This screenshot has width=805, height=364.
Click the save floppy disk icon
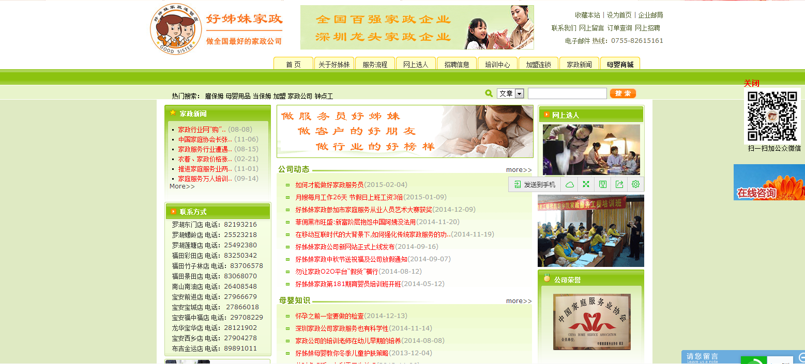click(602, 184)
